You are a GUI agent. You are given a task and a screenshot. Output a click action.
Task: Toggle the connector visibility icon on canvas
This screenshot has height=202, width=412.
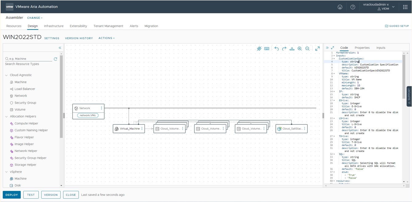pos(259,48)
